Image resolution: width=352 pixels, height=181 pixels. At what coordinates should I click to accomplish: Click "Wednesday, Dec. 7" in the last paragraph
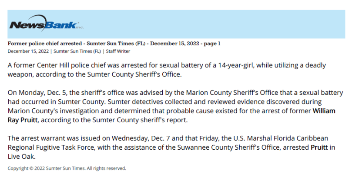pos(141,138)
